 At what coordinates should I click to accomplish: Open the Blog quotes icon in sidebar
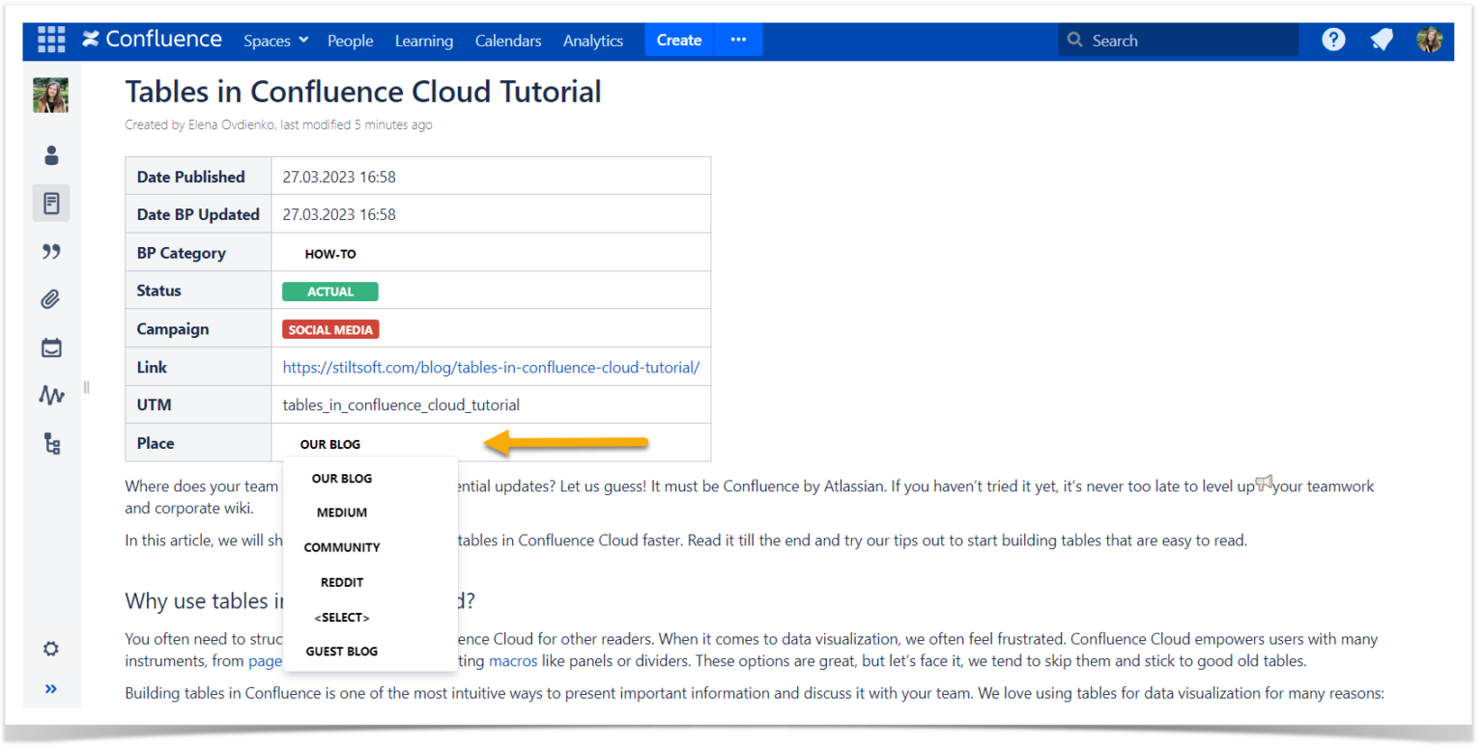point(50,251)
